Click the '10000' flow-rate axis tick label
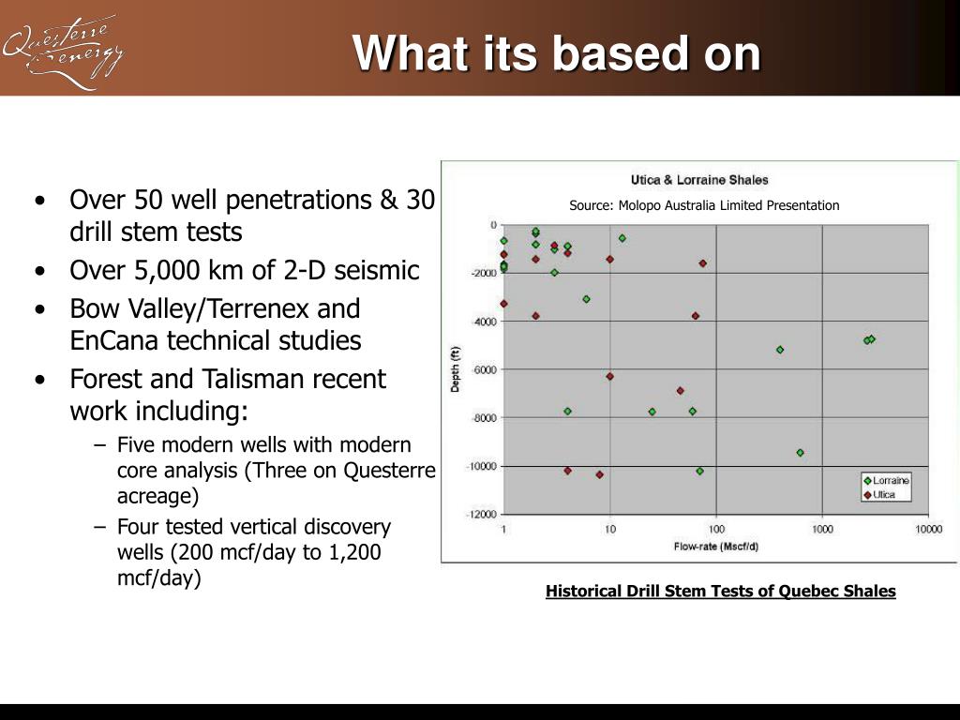This screenshot has height=720, width=960. tap(928, 529)
